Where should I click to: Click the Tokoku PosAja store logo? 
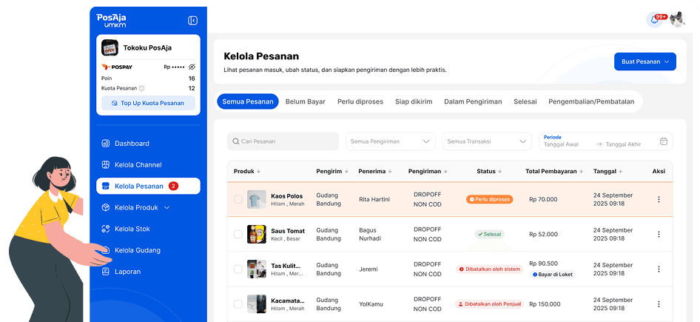pyautogui.click(x=110, y=48)
